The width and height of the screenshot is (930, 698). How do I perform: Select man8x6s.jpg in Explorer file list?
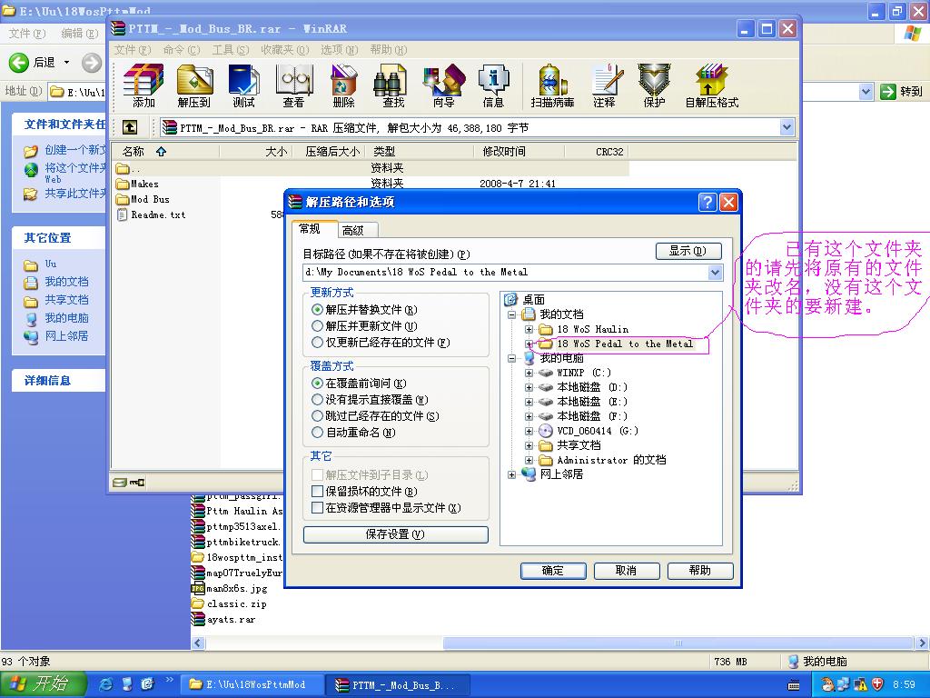[x=229, y=588]
